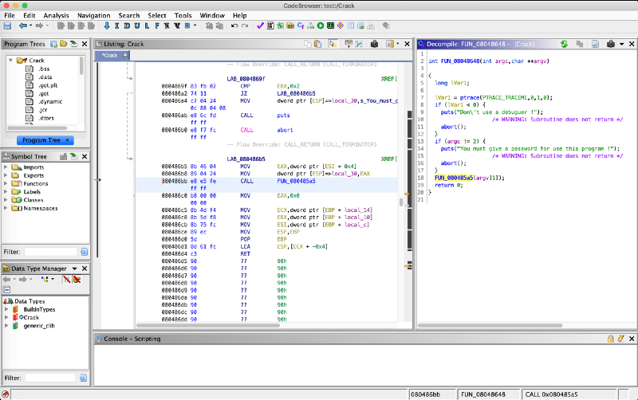The height and width of the screenshot is (400, 638).
Task: Select the .data section in Program Trees
Action: click(45, 76)
